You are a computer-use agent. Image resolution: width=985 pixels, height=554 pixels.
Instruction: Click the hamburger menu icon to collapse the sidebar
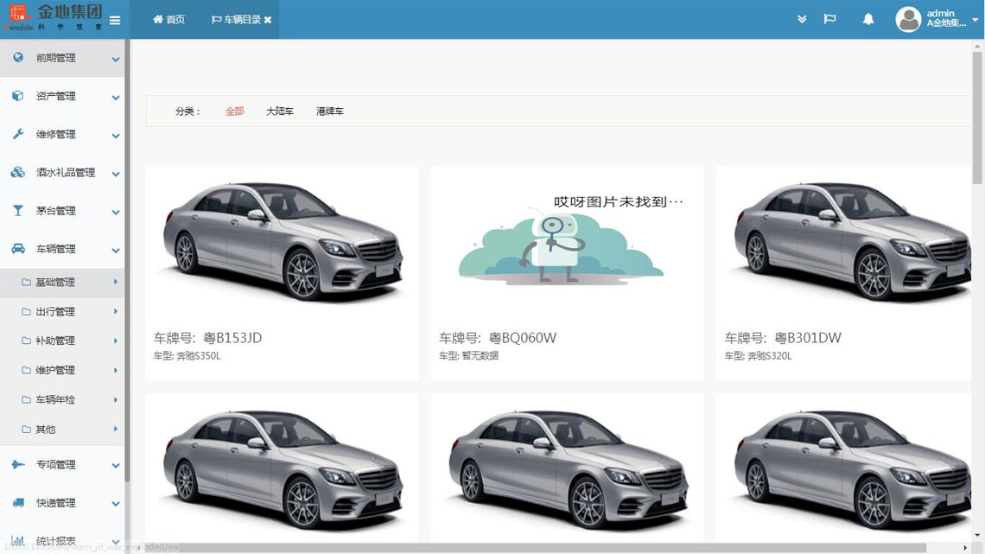[x=115, y=20]
